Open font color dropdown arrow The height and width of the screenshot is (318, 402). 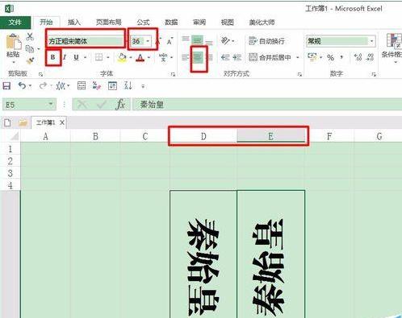pyautogui.click(x=149, y=57)
